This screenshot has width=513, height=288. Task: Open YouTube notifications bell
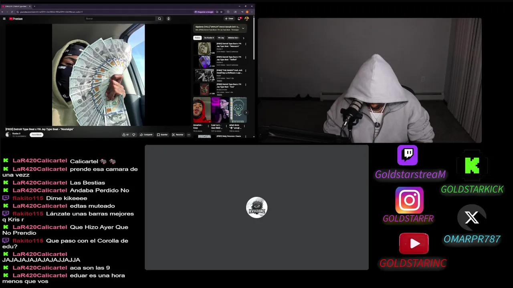239,18
